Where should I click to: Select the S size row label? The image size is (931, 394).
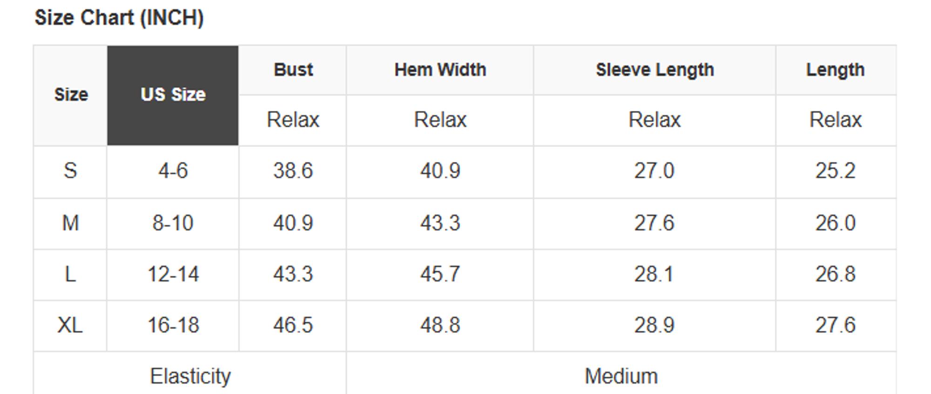(x=70, y=171)
